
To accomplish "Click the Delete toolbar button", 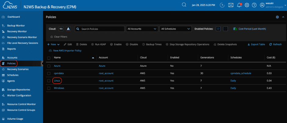I will point(81,44).
